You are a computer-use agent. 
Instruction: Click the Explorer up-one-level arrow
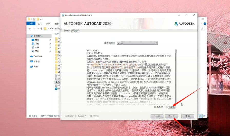click(41, 28)
